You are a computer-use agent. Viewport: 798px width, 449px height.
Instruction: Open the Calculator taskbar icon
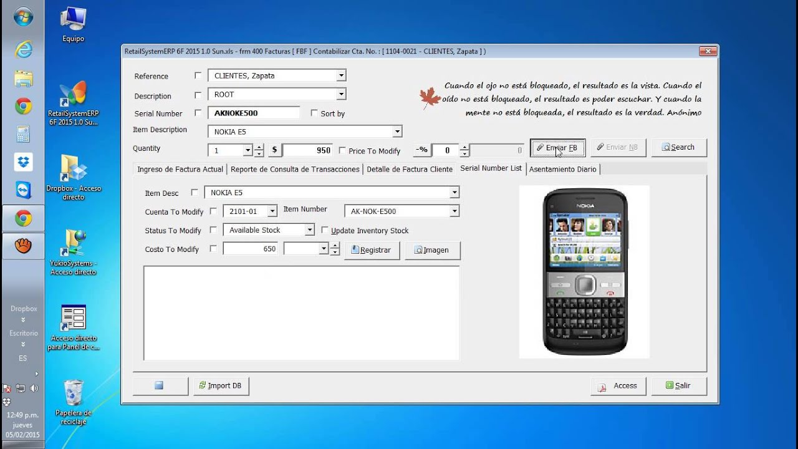click(x=23, y=134)
